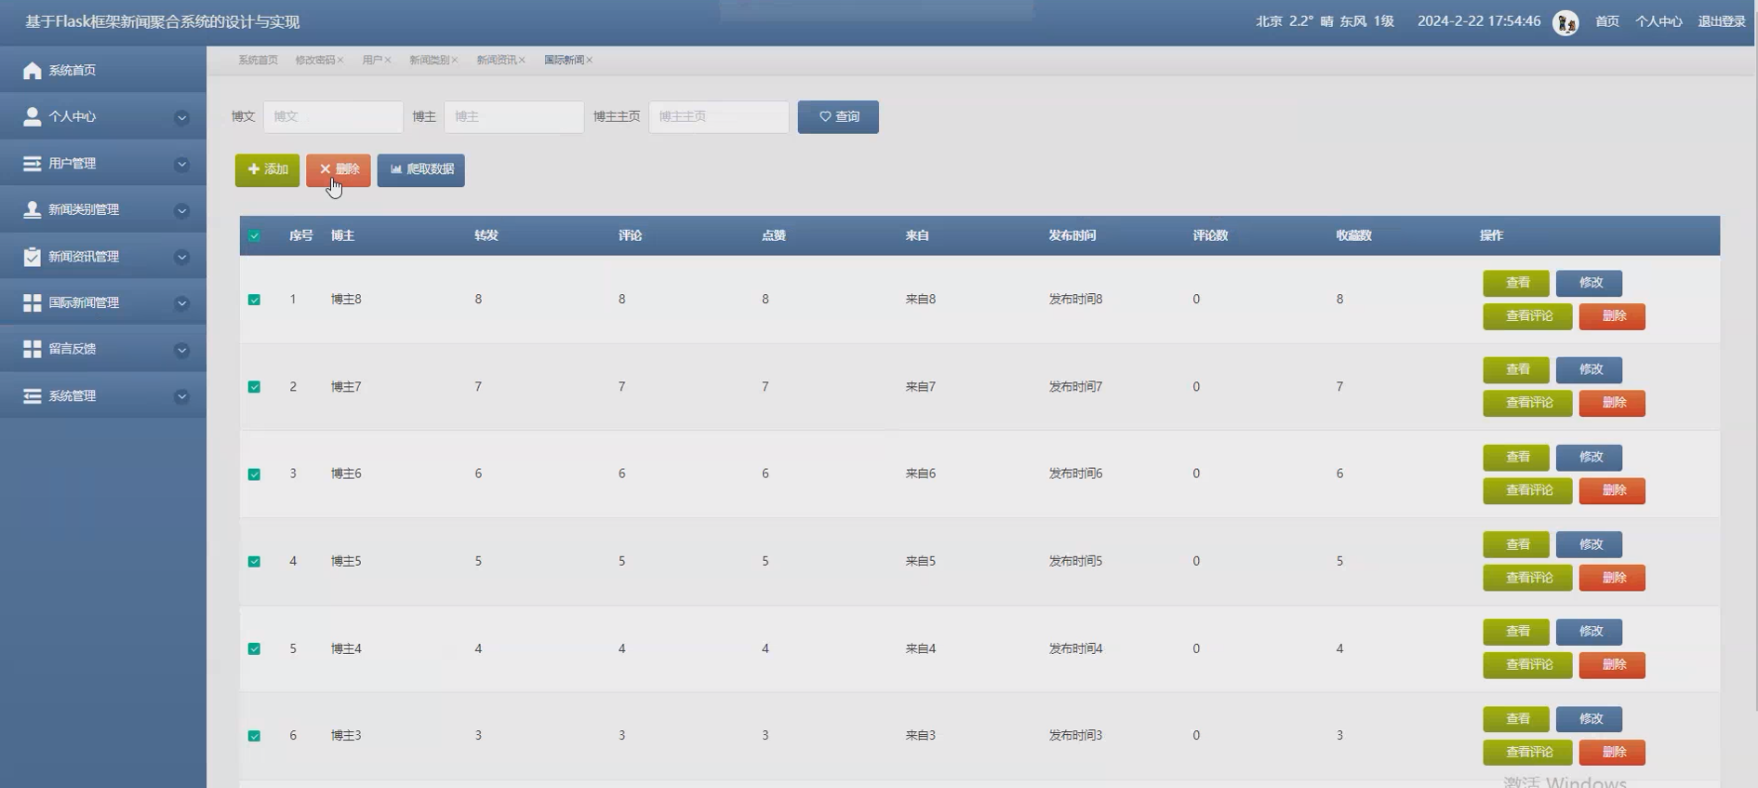Expand the 国际新闻管理 sidebar chevron
The height and width of the screenshot is (788, 1758).
pos(182,303)
